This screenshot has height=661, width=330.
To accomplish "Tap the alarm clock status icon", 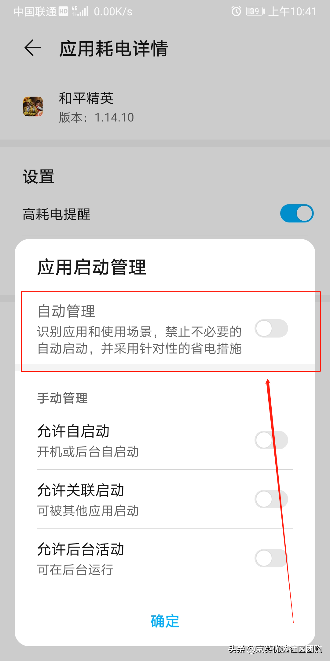I will pos(236,12).
